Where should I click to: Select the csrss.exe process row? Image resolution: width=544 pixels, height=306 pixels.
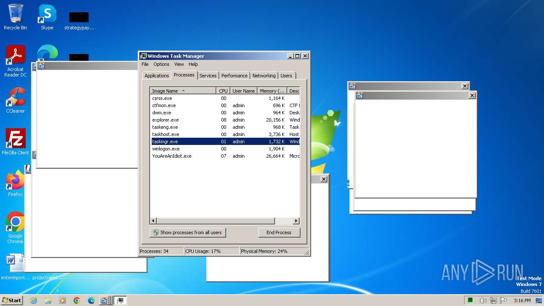(x=225, y=98)
